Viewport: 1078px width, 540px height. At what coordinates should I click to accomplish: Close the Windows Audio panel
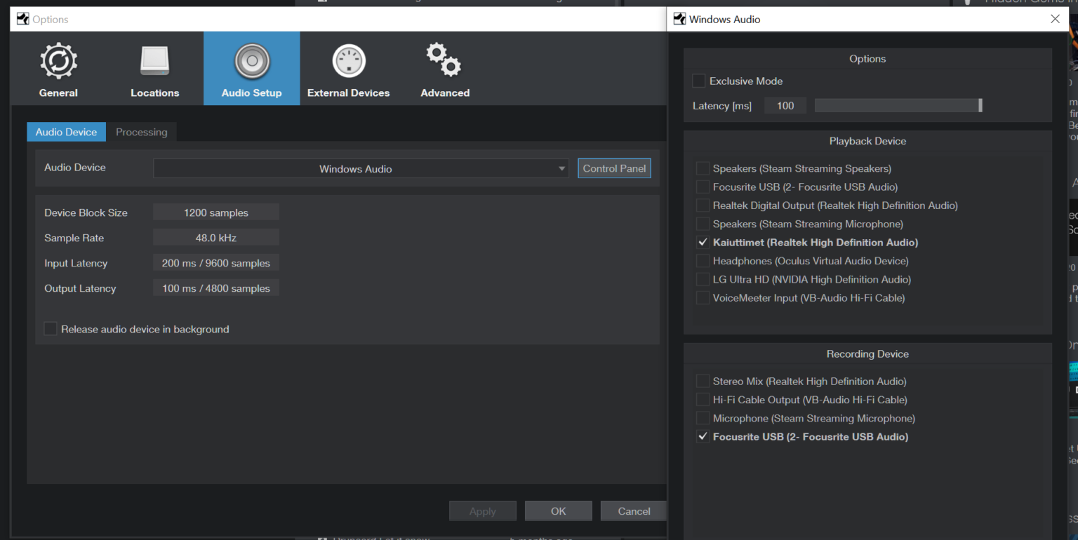[x=1055, y=19]
